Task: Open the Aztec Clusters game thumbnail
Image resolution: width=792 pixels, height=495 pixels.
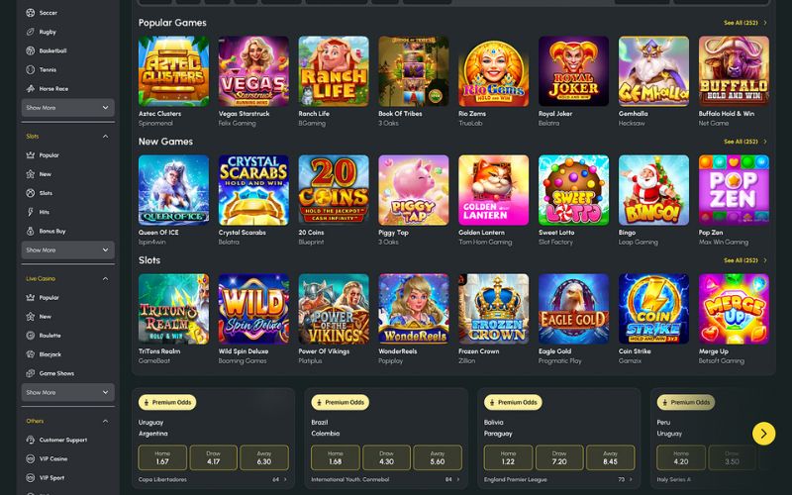Action: pyautogui.click(x=173, y=71)
